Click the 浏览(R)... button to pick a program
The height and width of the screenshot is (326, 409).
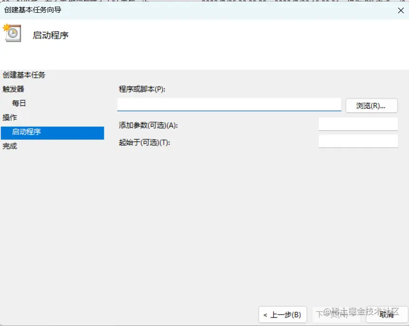coord(372,106)
